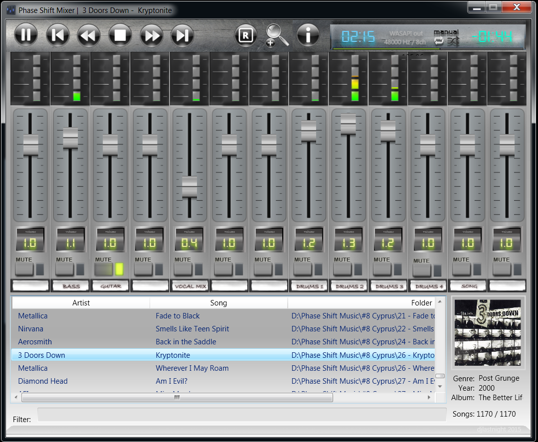Mute the DRUMS 4 channel

coord(422,271)
